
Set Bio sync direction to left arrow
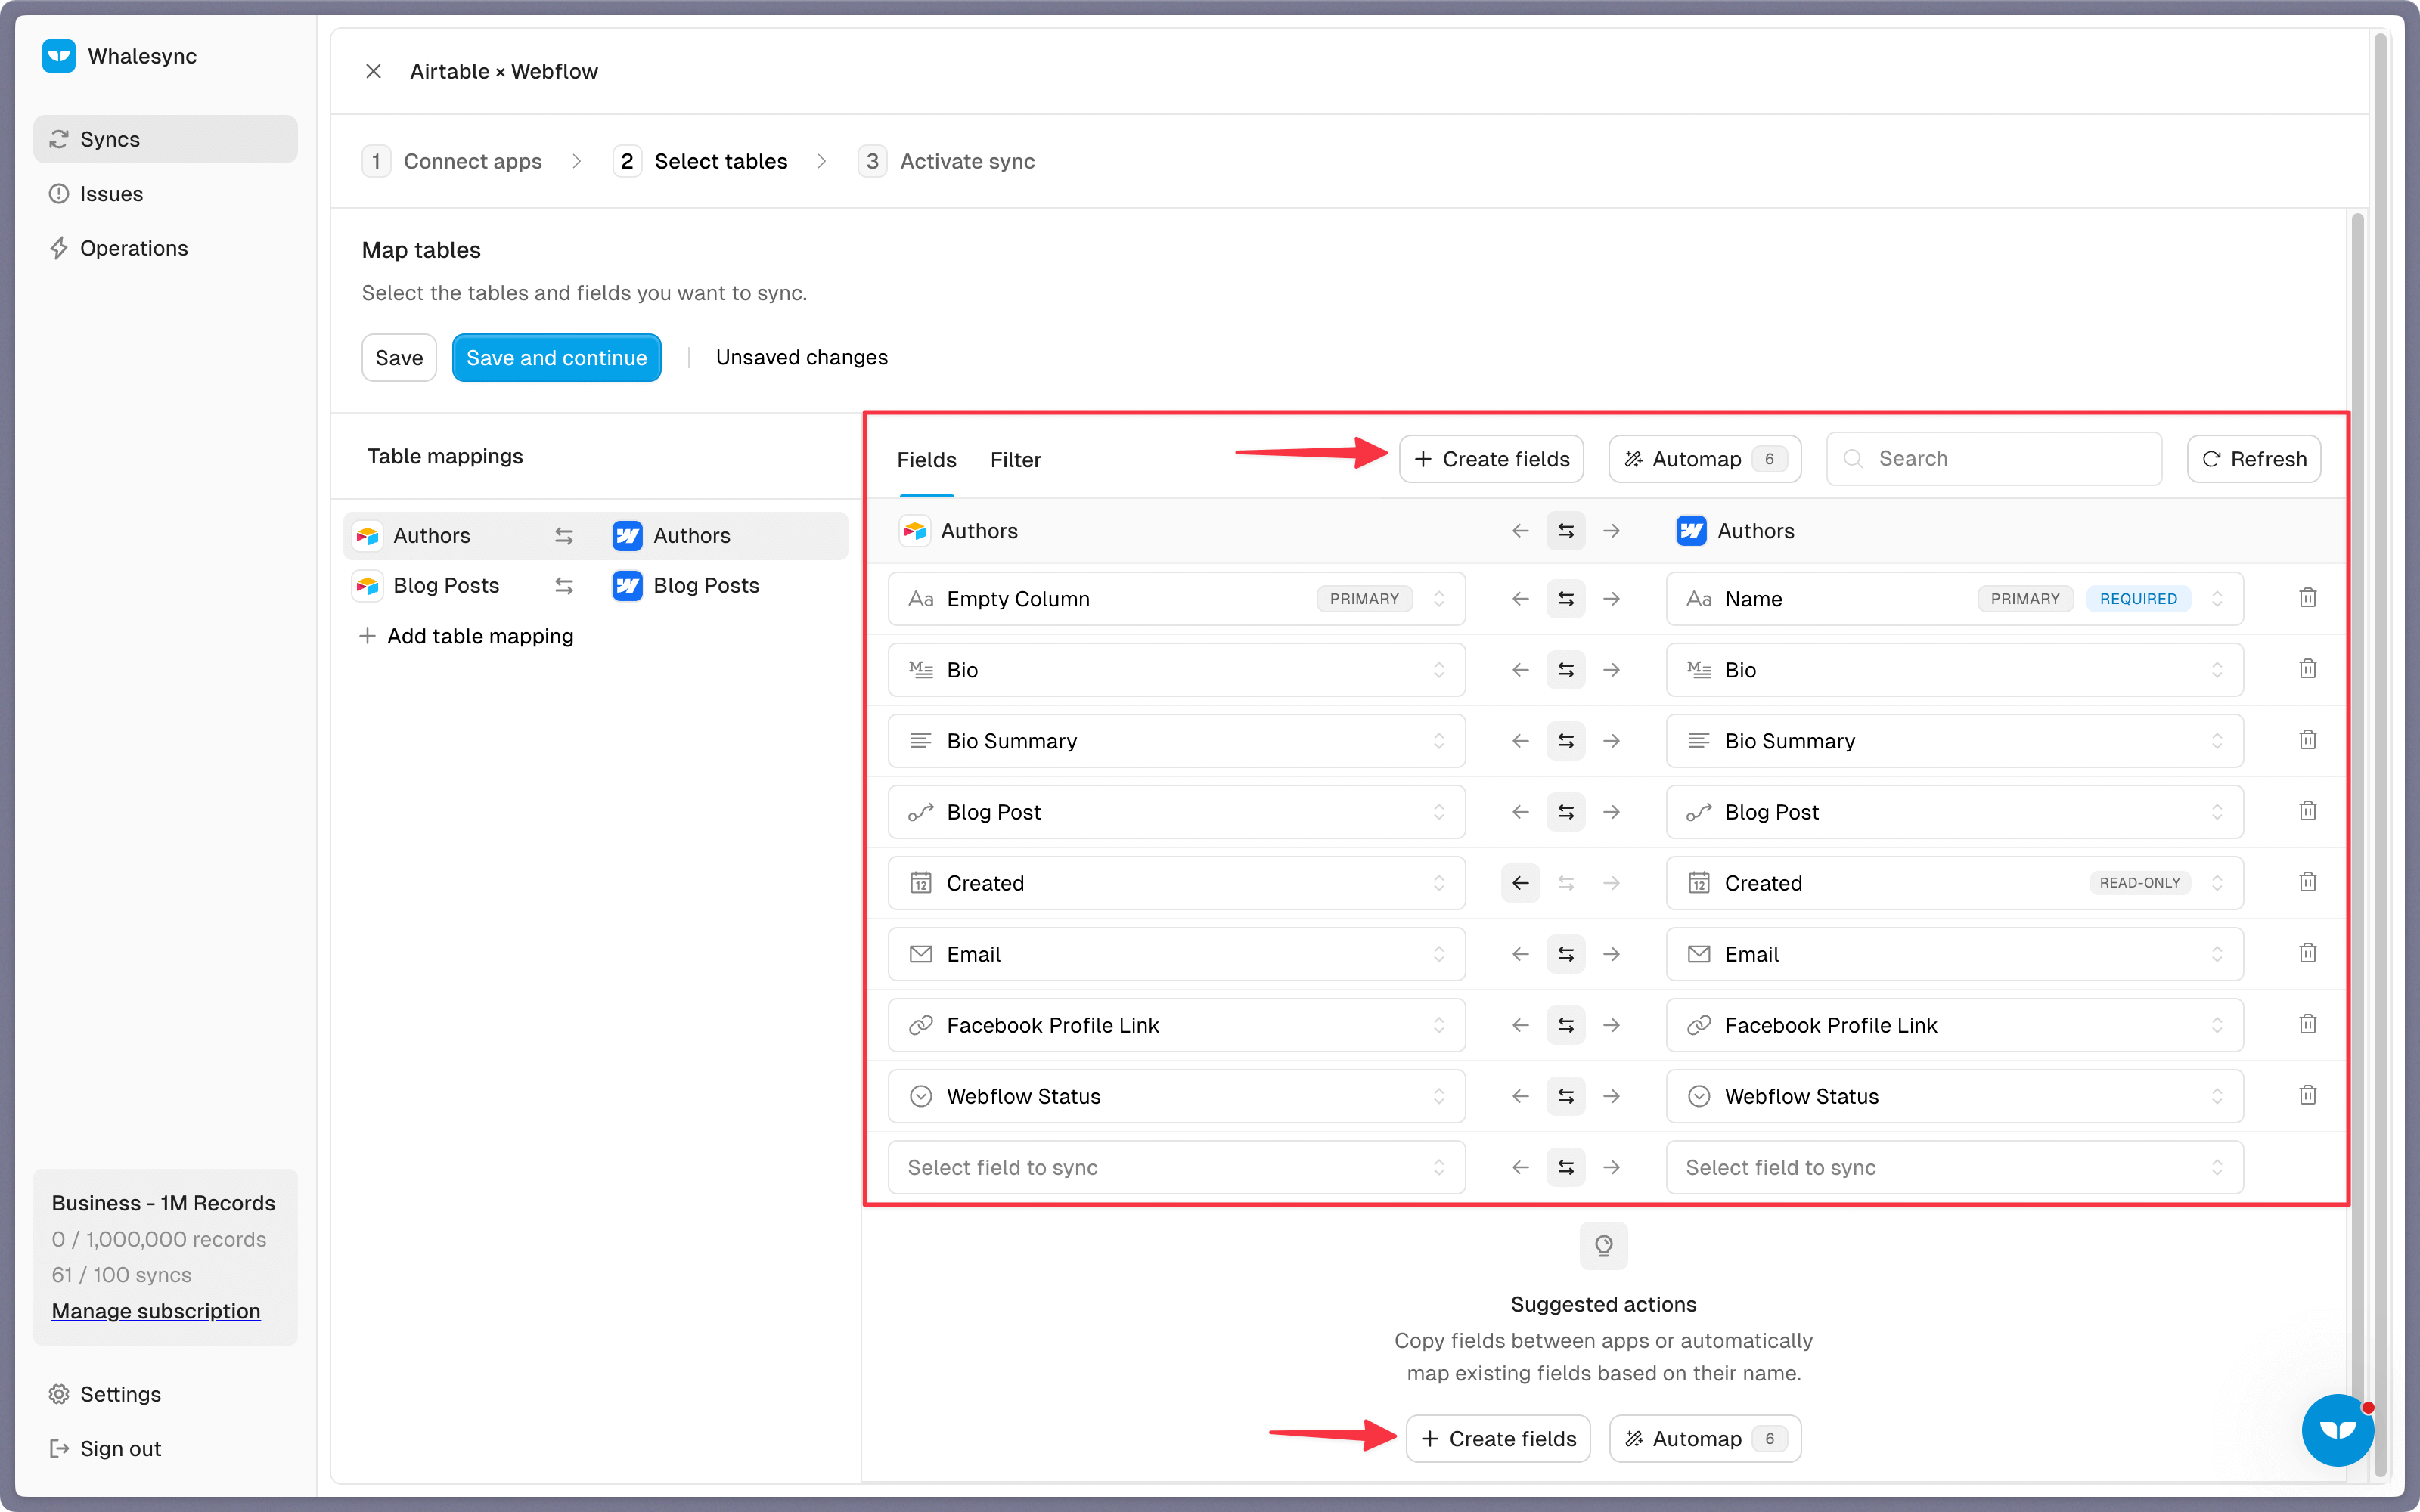[1520, 670]
